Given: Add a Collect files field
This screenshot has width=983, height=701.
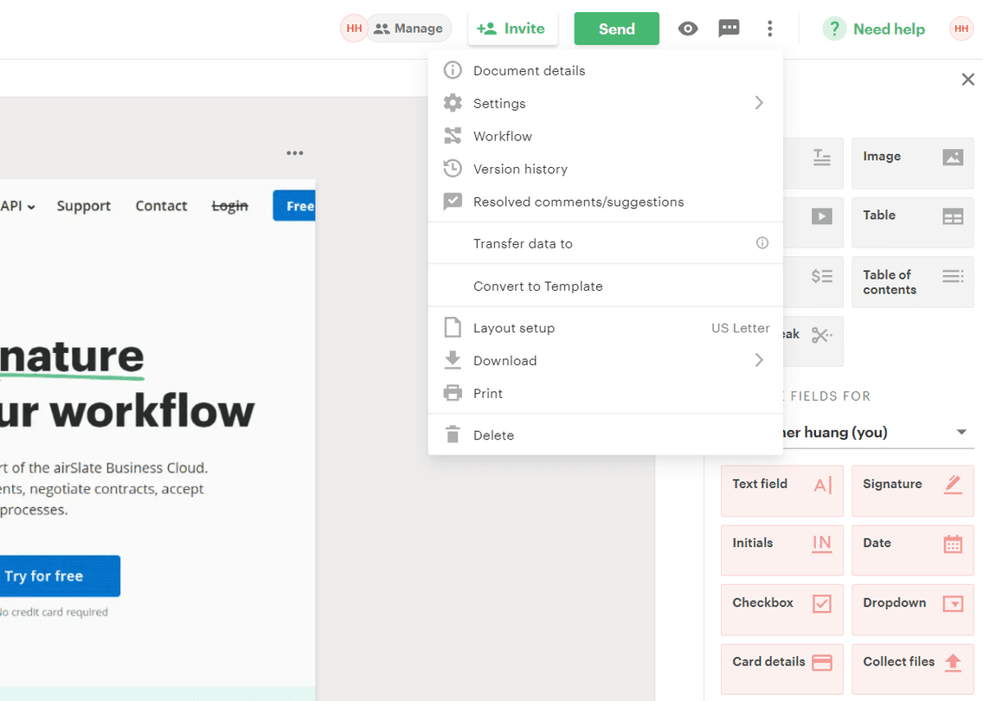Looking at the screenshot, I should [912, 668].
